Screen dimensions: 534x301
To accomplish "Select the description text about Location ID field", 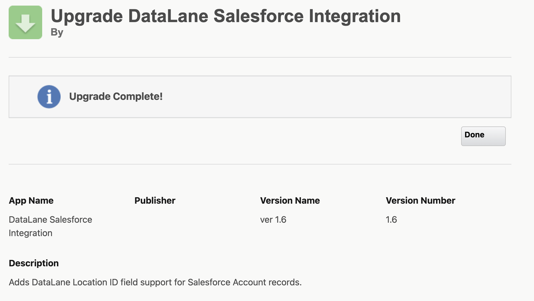I will tap(155, 282).
